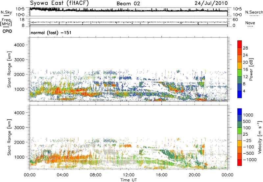Click the '-1000' Velocity colorbar value

coord(250,160)
